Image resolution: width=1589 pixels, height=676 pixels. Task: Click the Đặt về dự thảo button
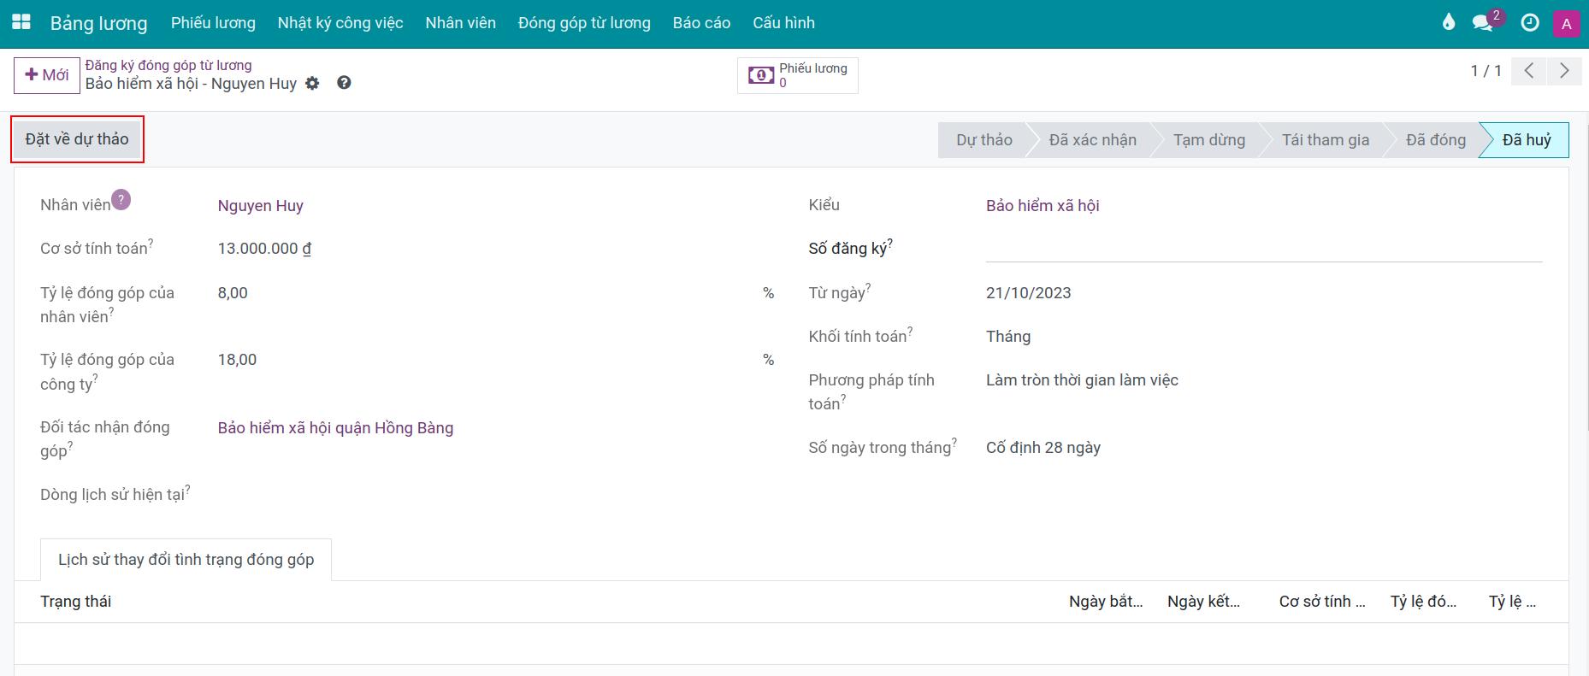[77, 139]
